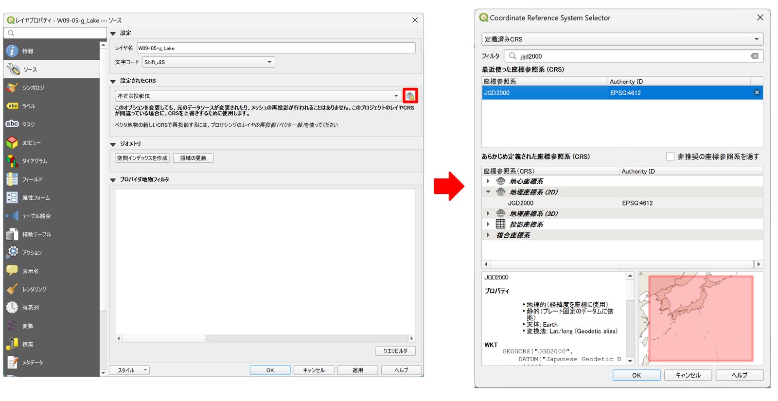Viewport: 778px width, 401px height.
Task: Click the クエリビルダ button
Action: (x=395, y=351)
